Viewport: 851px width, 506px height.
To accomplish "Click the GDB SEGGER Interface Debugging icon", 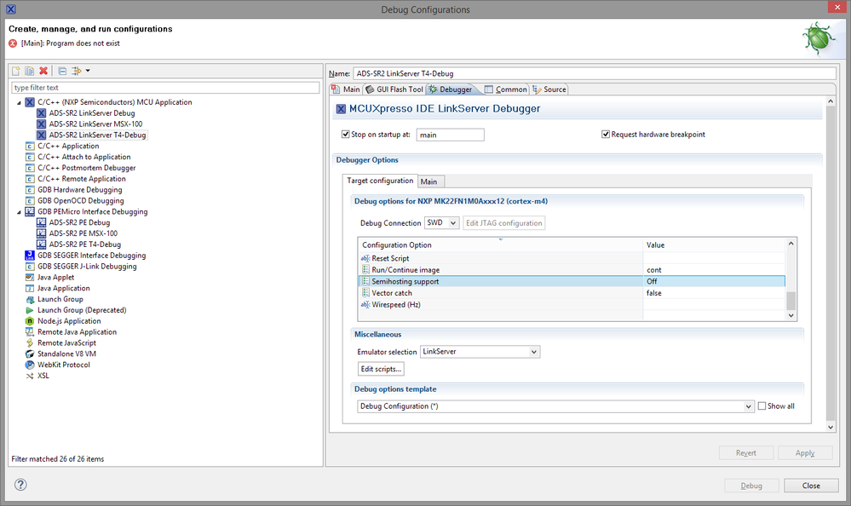I will click(30, 256).
